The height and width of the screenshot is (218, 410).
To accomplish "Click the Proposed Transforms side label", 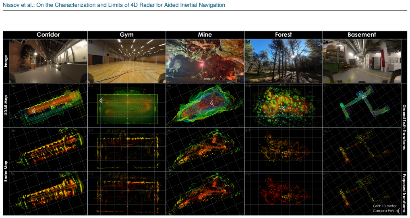I will [404, 193].
